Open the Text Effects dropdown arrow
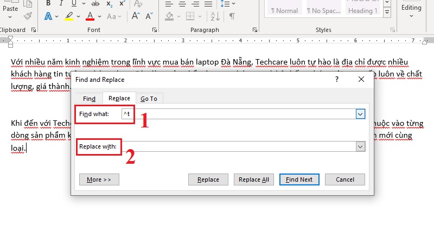The width and height of the screenshot is (434, 244). [x=57, y=17]
